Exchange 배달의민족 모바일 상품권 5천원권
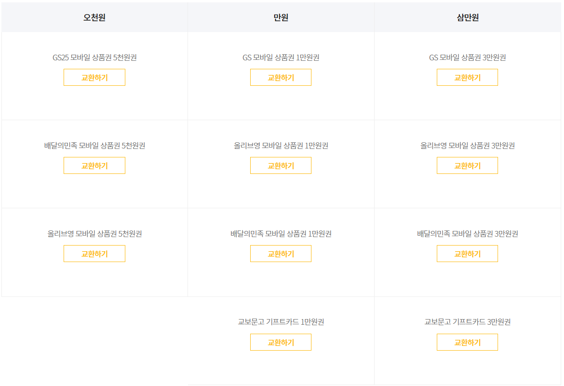564x386 pixels. coord(94,165)
